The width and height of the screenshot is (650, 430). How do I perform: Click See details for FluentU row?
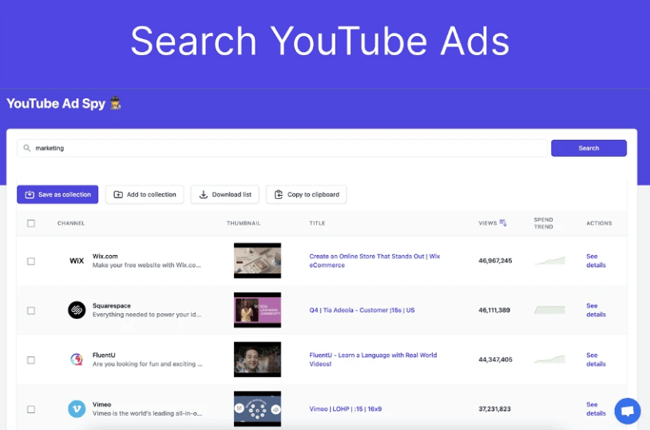[x=596, y=360]
